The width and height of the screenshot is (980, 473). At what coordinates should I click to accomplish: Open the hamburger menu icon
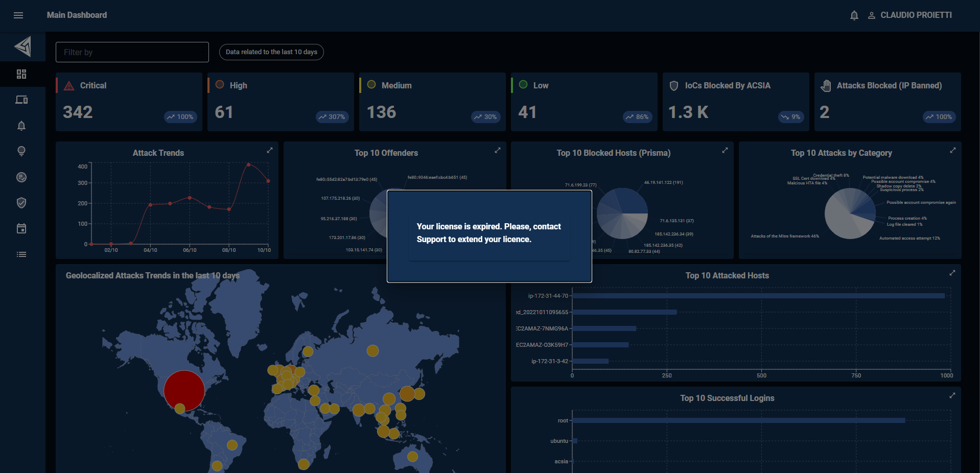18,15
